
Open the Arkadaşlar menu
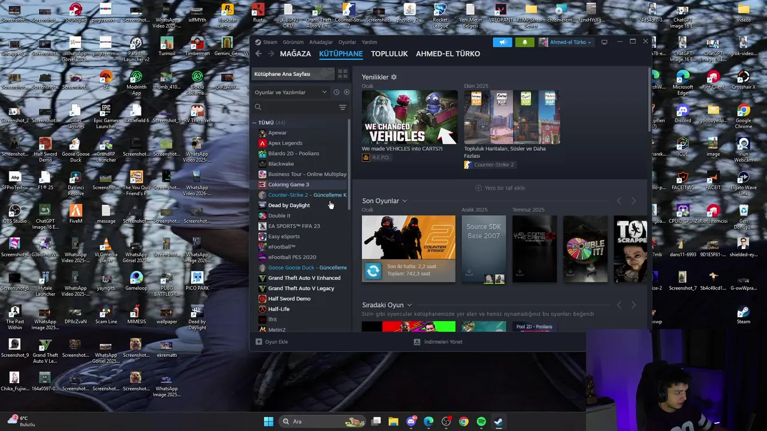click(x=321, y=42)
